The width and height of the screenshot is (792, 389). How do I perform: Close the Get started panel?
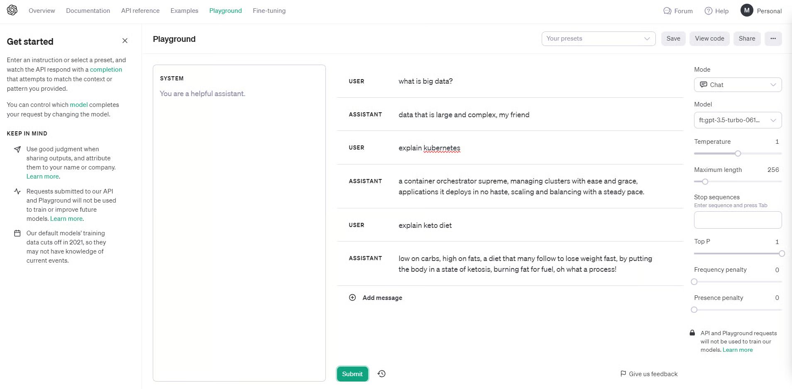coord(125,41)
